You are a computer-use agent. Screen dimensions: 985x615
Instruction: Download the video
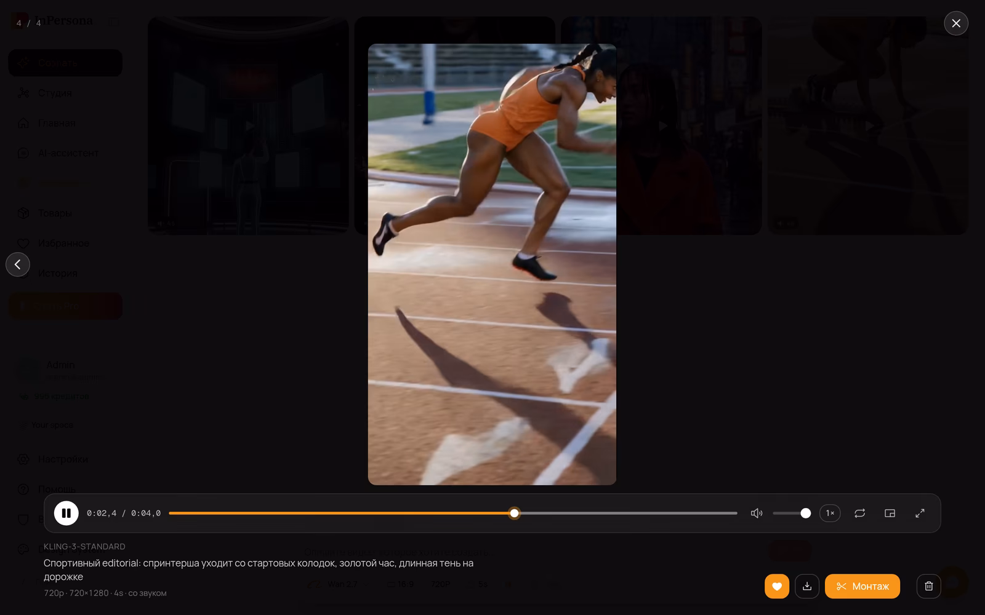coord(807,586)
